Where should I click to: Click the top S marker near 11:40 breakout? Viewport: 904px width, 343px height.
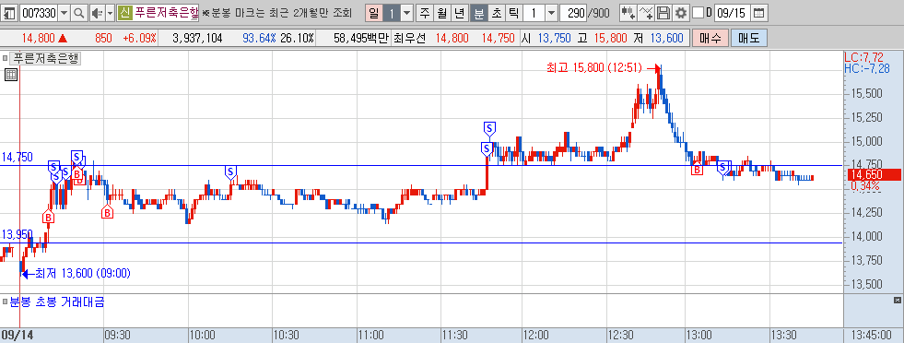click(x=489, y=128)
